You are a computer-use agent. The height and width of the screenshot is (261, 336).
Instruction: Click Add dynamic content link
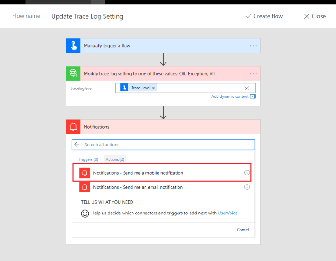tap(230, 96)
